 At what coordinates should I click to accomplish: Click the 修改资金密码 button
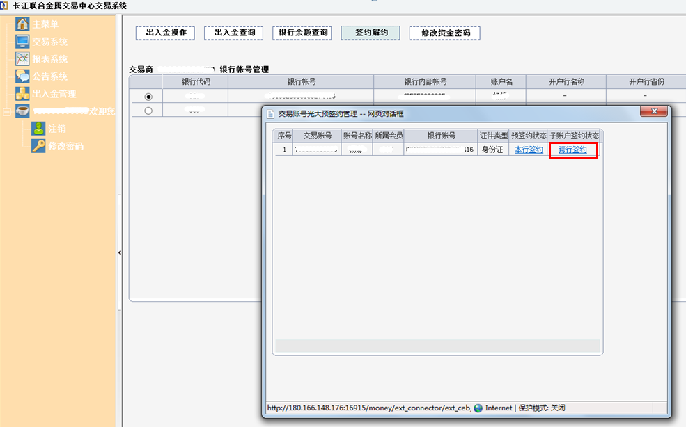(x=445, y=33)
